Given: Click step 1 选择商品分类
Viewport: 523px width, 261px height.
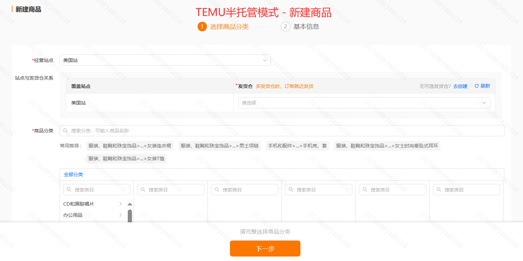Looking at the screenshot, I should tap(223, 27).
